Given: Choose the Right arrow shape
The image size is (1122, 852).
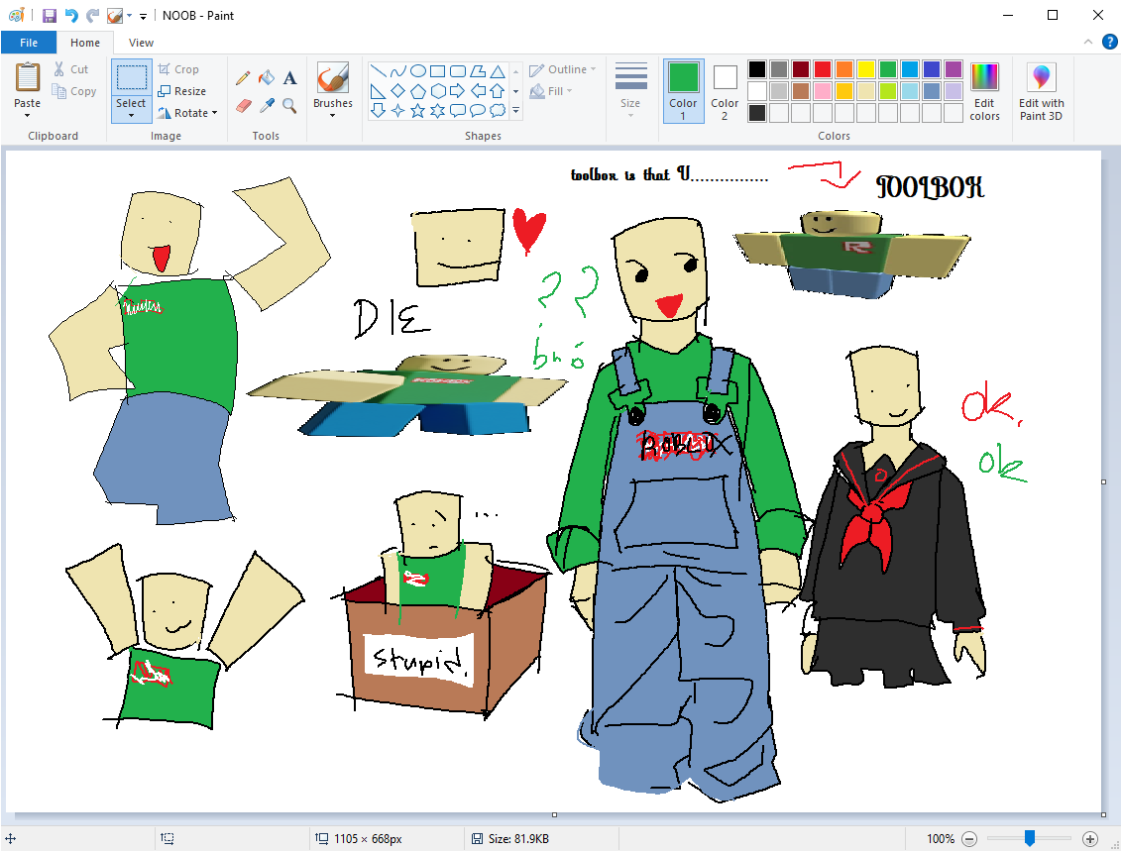Looking at the screenshot, I should pyautogui.click(x=458, y=91).
